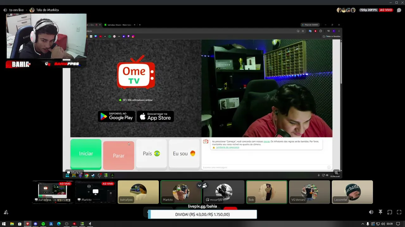Open File Explorer from the taskbar
This screenshot has width=405, height=227.
[12, 224]
